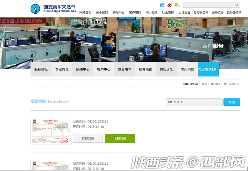Click 打印发票 button for first invoice
The image size is (248, 171).
pyautogui.click(x=88, y=138)
